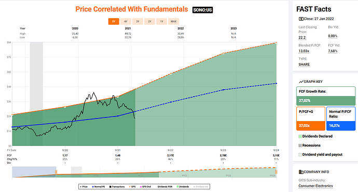Click the FAST Facts heading
The height and width of the screenshot is (192, 358).
coord(313,9)
